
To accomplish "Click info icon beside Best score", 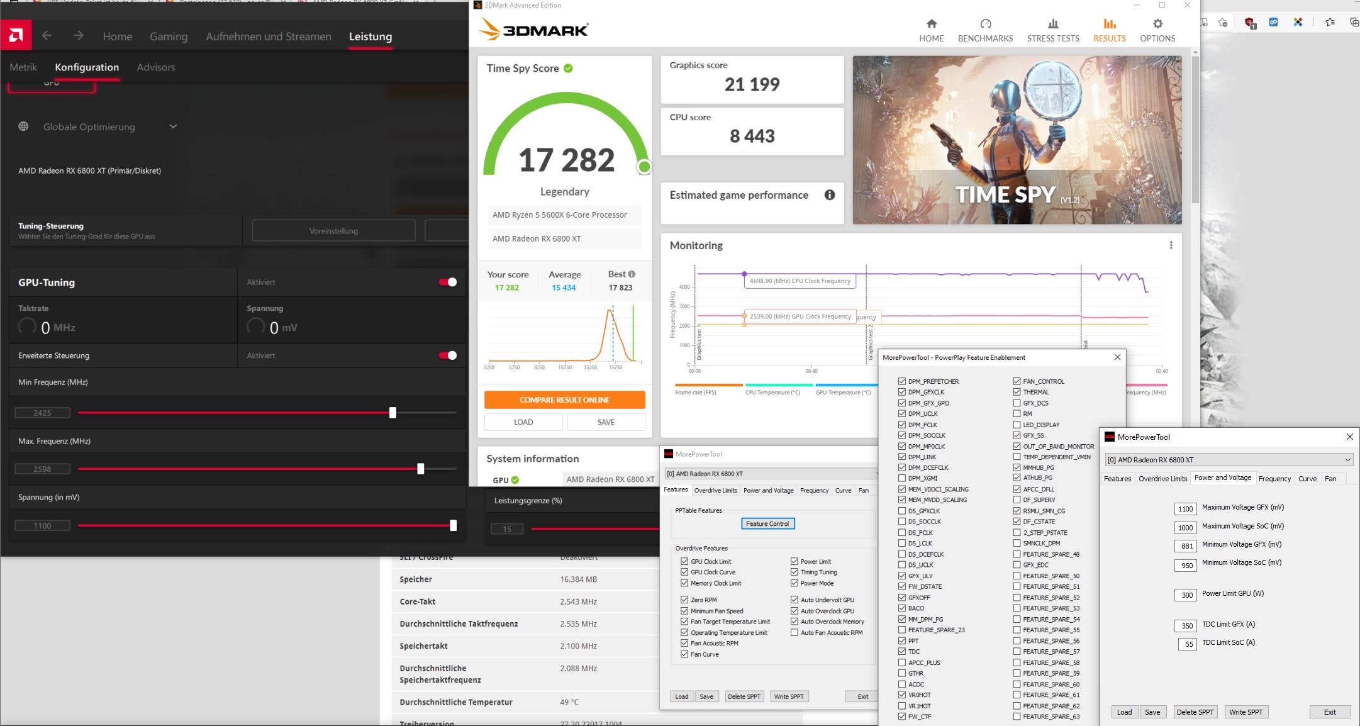I will pos(632,274).
